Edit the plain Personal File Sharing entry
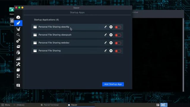 click(105, 51)
